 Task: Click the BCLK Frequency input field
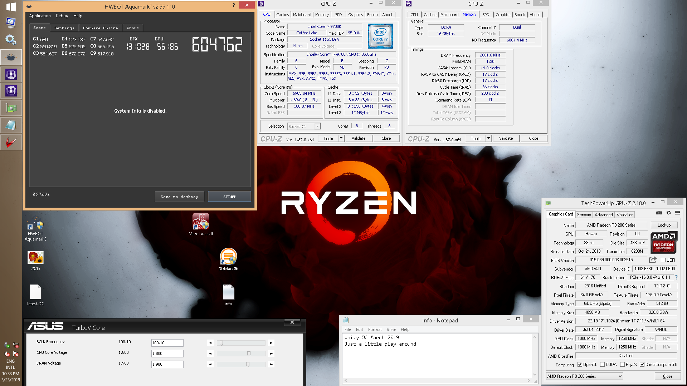(x=167, y=343)
